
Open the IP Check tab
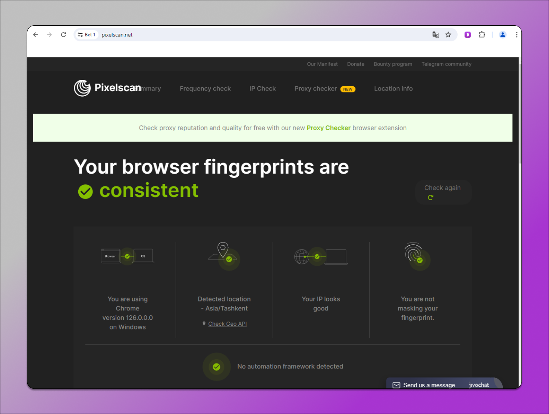263,89
